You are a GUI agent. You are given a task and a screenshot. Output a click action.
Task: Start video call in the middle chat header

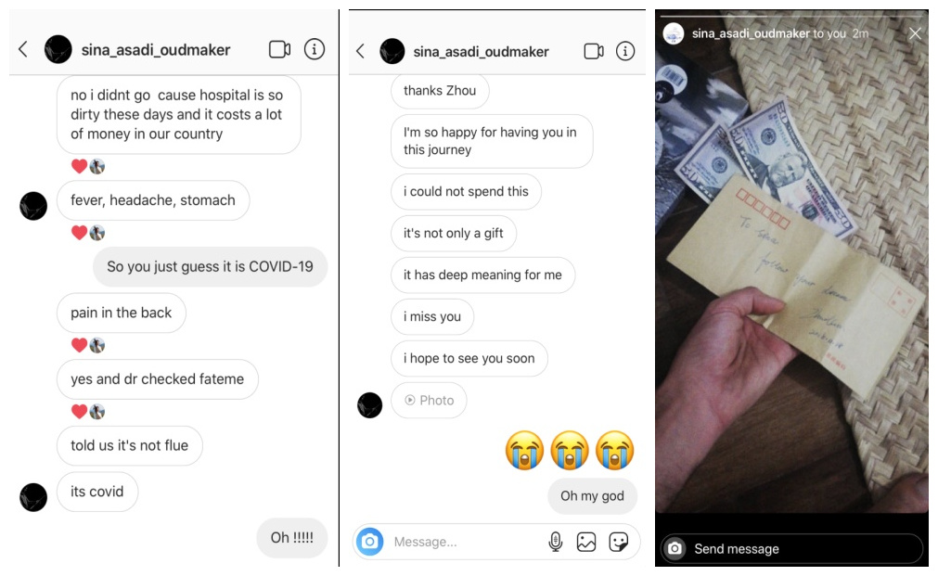pyautogui.click(x=594, y=51)
